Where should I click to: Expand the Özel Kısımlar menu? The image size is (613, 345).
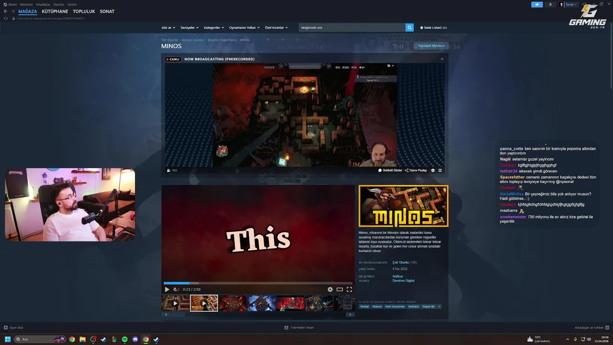[276, 28]
